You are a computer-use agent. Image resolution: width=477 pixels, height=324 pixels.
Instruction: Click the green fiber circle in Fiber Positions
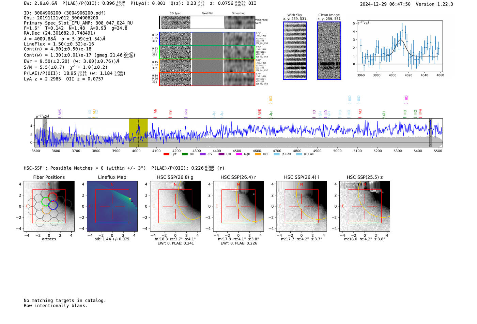click(x=46, y=201)
